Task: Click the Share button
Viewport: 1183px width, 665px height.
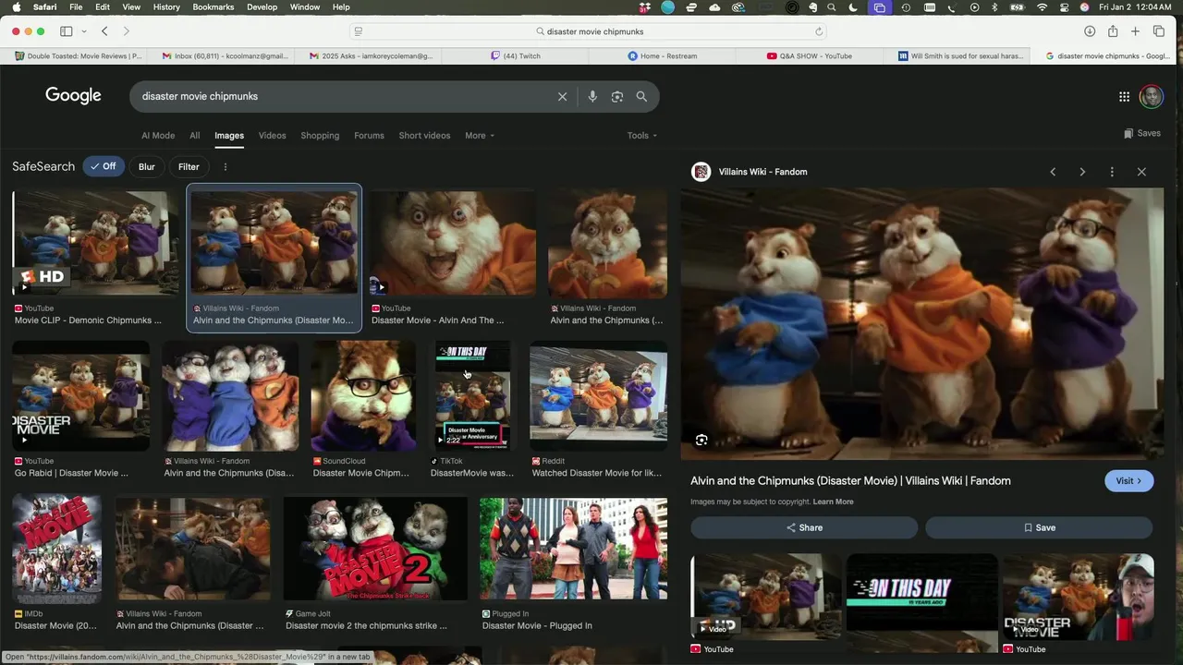Action: tap(804, 527)
